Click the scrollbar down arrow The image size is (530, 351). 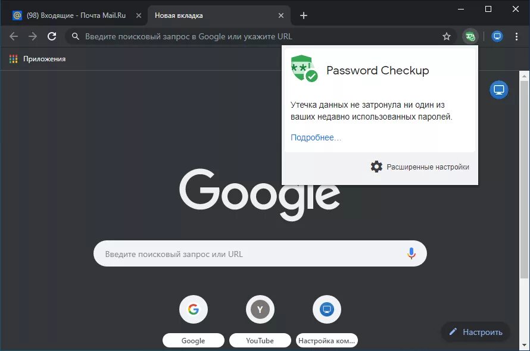tap(524, 345)
